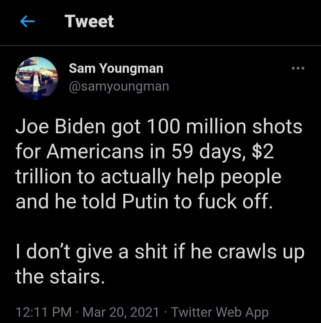Select the Mar 20, 2021 date
Image resolution: width=321 pixels, height=323 pixels.
(121, 312)
